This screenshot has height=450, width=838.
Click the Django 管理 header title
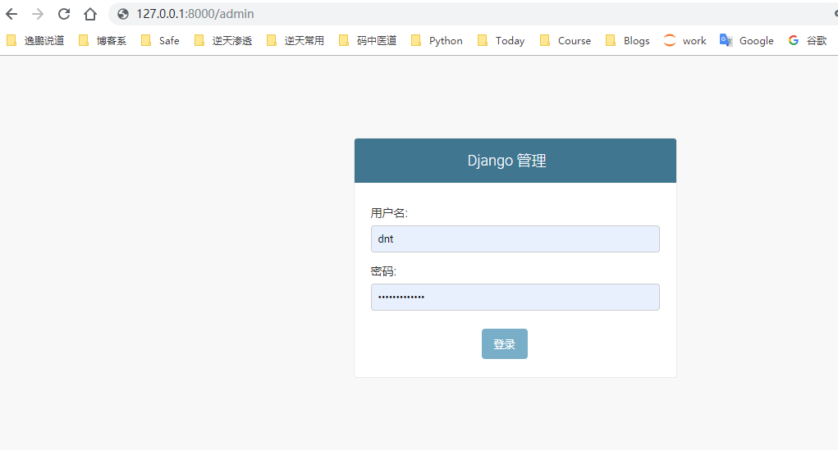coord(506,161)
